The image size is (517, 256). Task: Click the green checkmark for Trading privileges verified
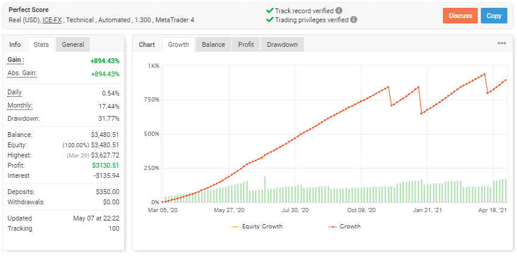(x=269, y=20)
